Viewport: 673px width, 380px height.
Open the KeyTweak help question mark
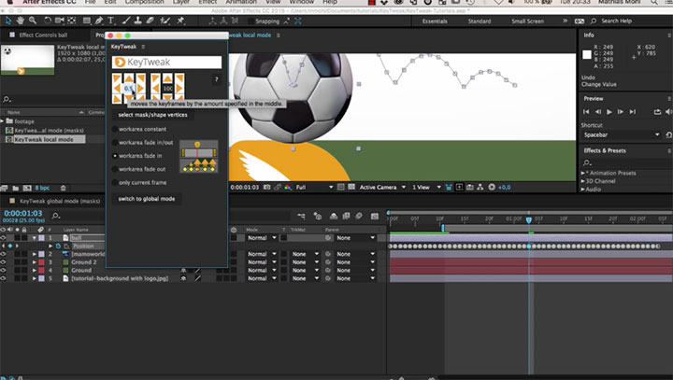pos(216,79)
